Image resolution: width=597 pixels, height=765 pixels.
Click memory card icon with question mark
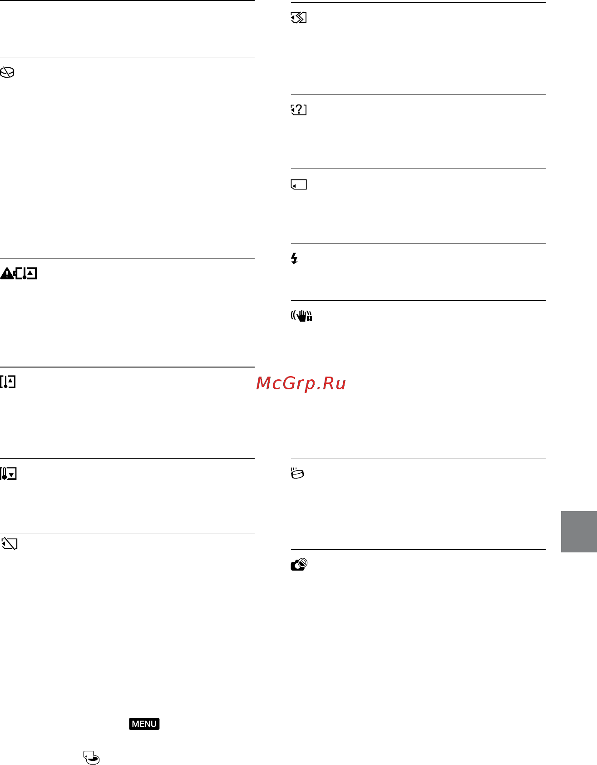click(x=299, y=110)
